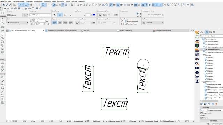The image size is (223, 125).
Task: Open the 'Параметры' menu
Action: click(38, 1)
